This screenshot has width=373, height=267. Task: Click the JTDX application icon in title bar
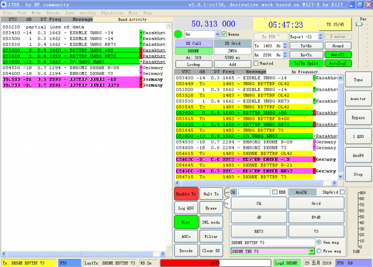(3, 4)
